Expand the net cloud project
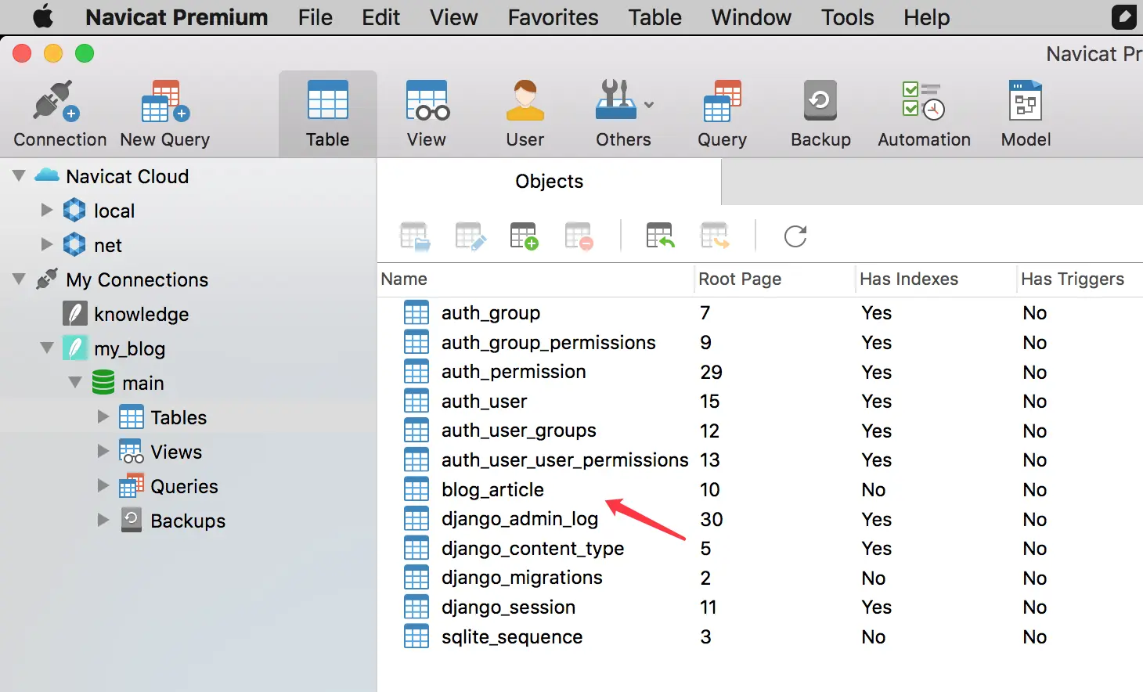1143x692 pixels. coord(47,244)
